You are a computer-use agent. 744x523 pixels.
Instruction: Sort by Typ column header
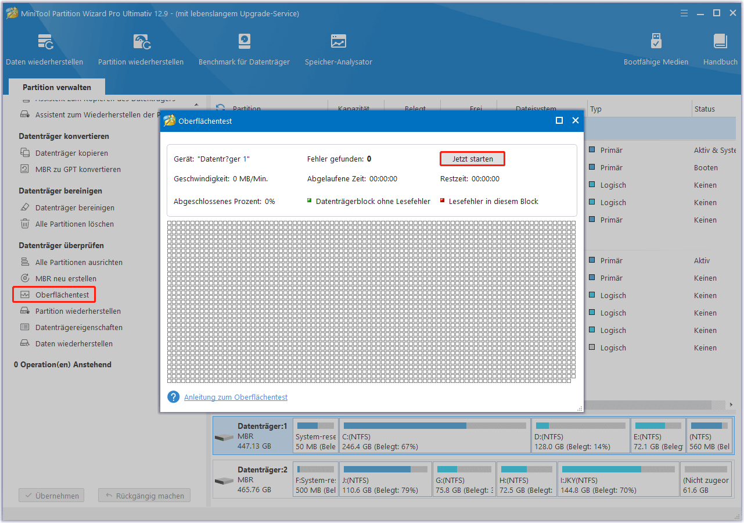pyautogui.click(x=639, y=109)
